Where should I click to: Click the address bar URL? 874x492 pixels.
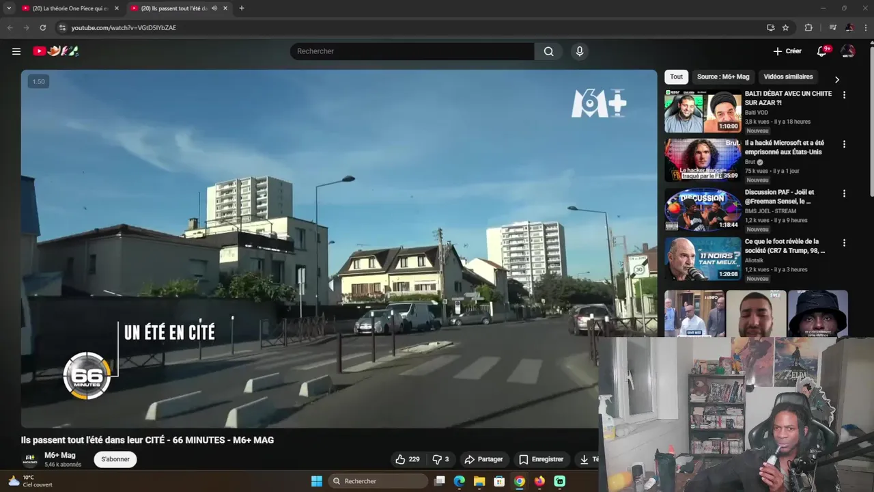pyautogui.click(x=124, y=27)
